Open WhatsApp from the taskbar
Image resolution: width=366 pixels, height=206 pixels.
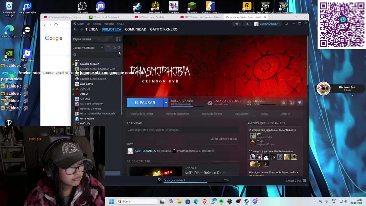coord(213,201)
